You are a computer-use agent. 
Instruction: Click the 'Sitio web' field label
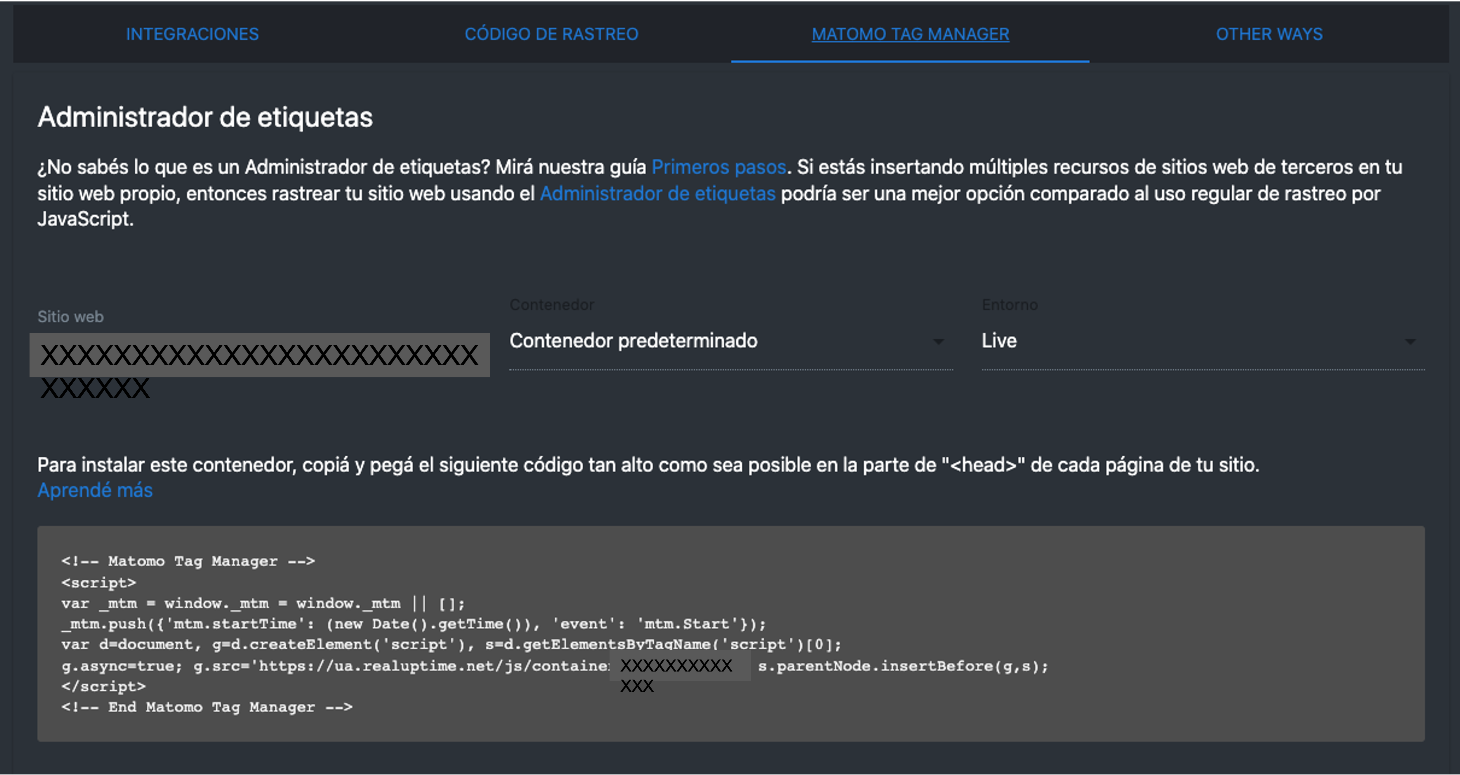tap(70, 317)
